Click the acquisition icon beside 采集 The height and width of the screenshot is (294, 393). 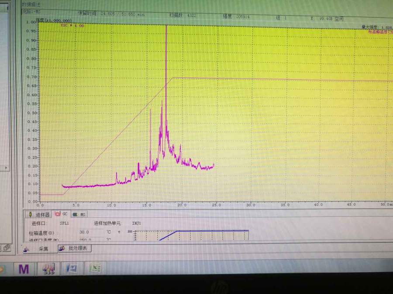[26, 249]
